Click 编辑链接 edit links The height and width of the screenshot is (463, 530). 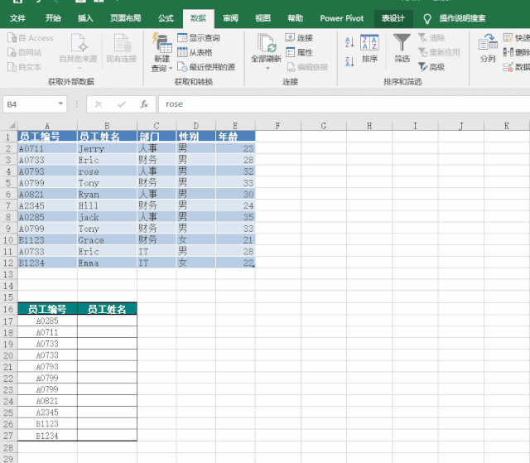click(307, 67)
